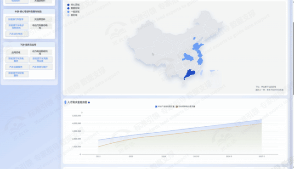Toggle the lightest-blue bottom legend entry

[x=72, y=15]
